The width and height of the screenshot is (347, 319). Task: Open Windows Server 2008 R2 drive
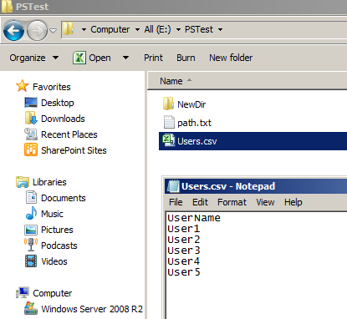coord(92,309)
